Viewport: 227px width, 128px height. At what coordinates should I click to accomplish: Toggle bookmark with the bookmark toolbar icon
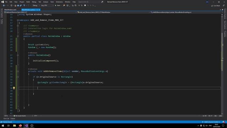tap(85, 6)
